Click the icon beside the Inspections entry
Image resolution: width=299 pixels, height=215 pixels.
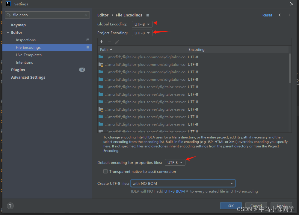point(88,39)
